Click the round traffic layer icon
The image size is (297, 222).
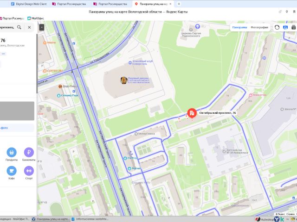pyautogui.click(x=277, y=27)
